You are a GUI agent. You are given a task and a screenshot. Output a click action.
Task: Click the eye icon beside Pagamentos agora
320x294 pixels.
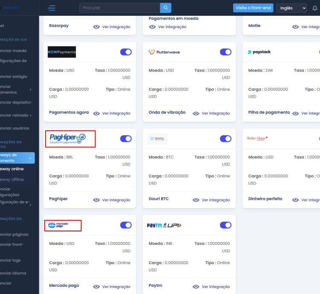click(x=96, y=113)
